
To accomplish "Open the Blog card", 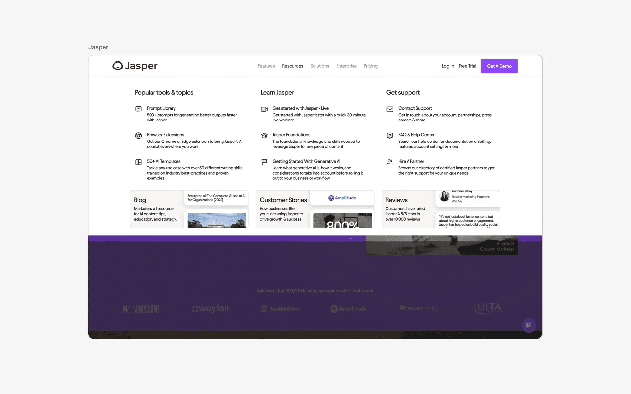I will [x=156, y=209].
